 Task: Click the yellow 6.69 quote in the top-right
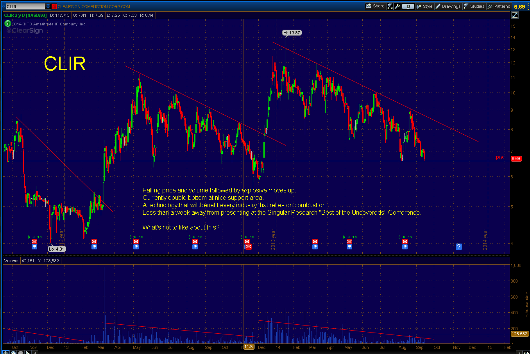[x=519, y=7]
